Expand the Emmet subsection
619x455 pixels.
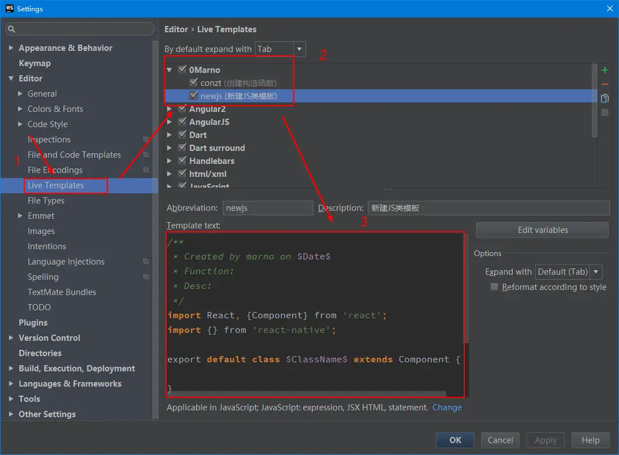[20, 216]
